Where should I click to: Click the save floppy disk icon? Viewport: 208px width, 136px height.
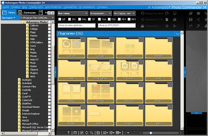(x=191, y=20)
